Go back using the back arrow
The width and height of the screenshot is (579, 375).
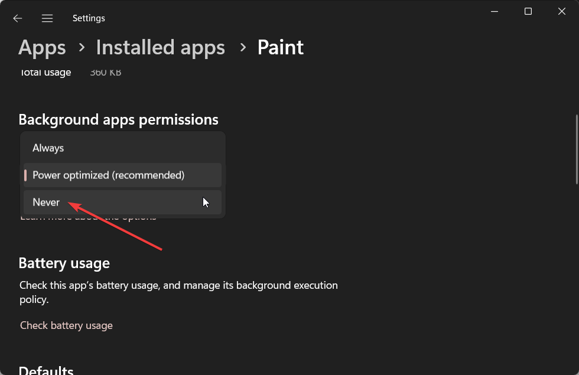pos(17,18)
